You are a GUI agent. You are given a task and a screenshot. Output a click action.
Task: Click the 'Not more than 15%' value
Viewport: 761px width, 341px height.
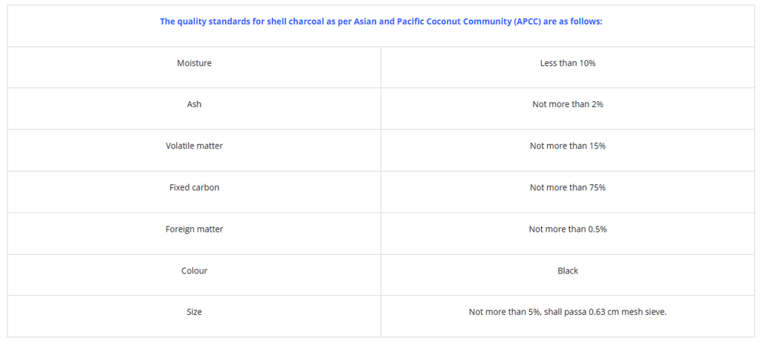coord(567,146)
